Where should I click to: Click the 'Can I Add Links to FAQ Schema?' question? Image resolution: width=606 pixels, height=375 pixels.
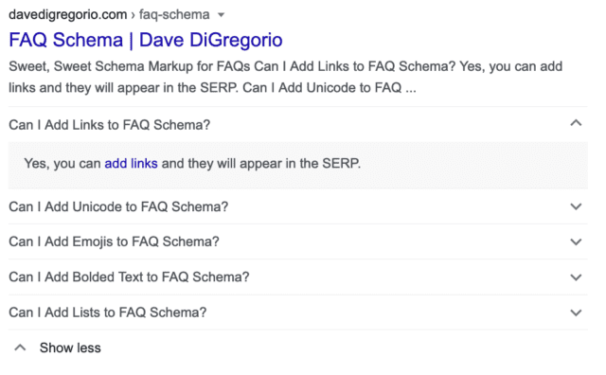tap(110, 125)
